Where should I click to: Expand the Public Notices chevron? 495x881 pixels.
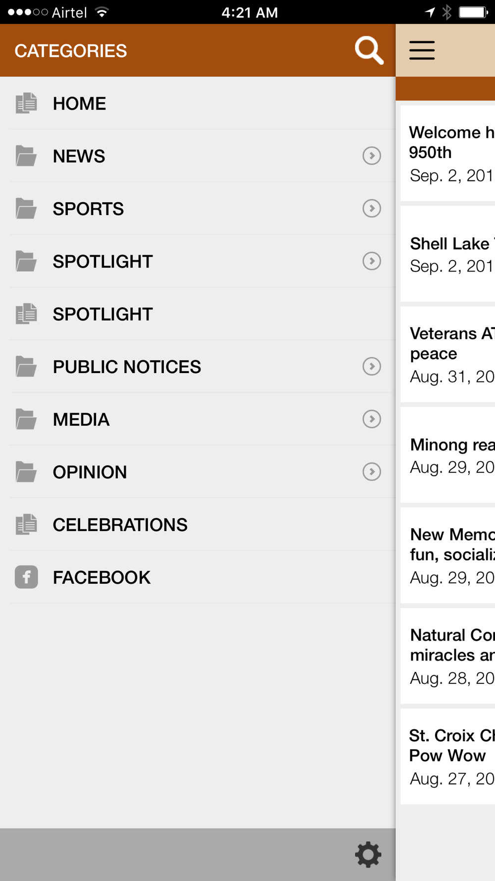point(372,366)
